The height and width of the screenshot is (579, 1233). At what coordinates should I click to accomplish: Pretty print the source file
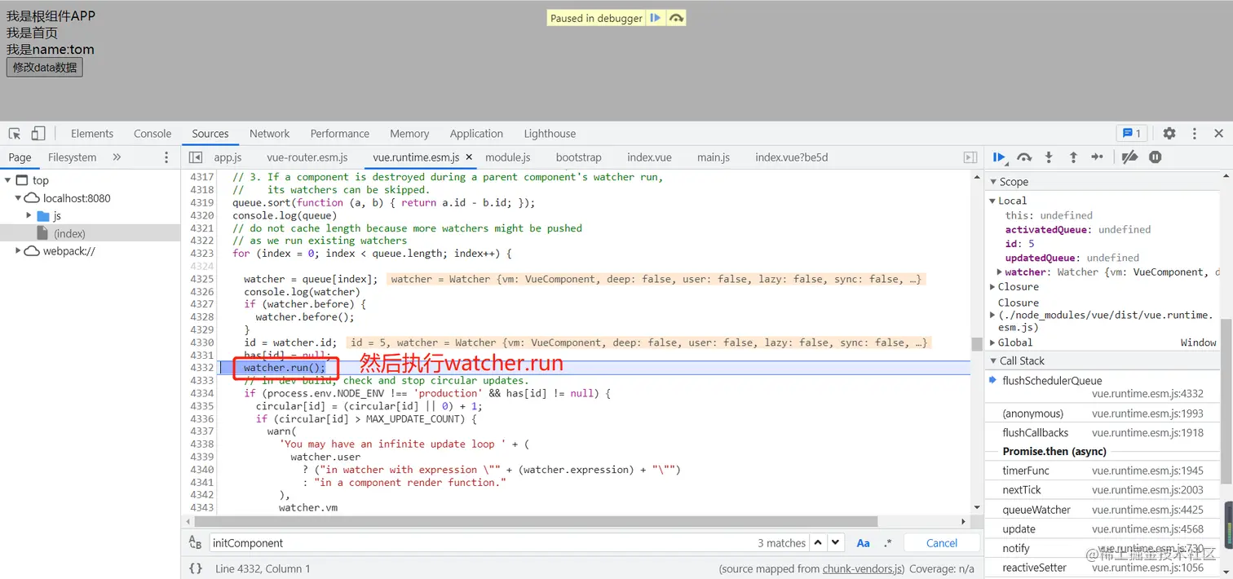pyautogui.click(x=196, y=568)
